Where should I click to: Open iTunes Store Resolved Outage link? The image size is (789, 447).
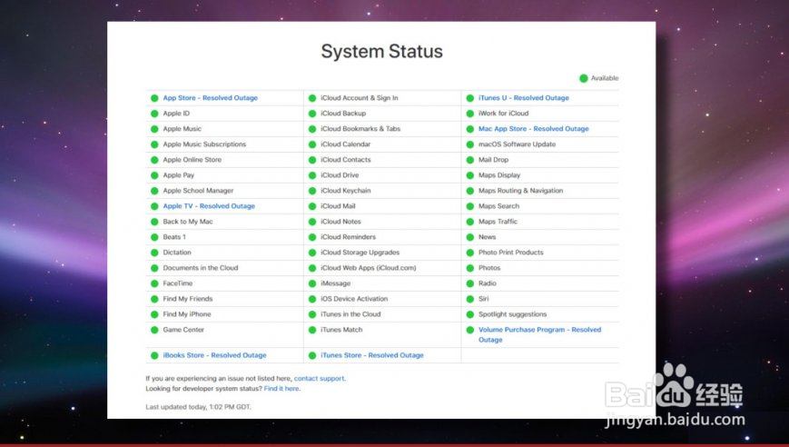tap(372, 355)
